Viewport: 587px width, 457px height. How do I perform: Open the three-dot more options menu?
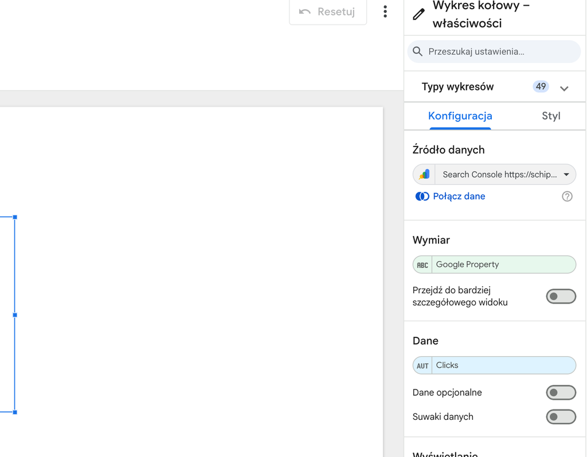tap(385, 11)
